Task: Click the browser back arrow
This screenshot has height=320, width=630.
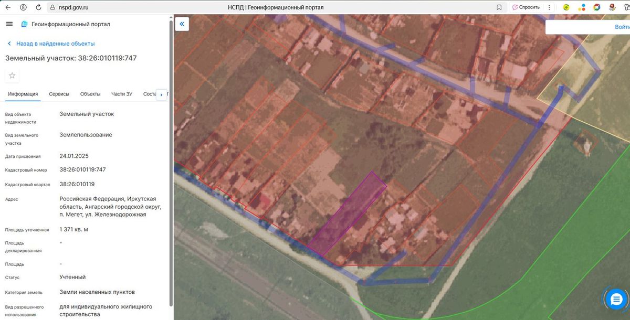Action: pyautogui.click(x=8, y=7)
